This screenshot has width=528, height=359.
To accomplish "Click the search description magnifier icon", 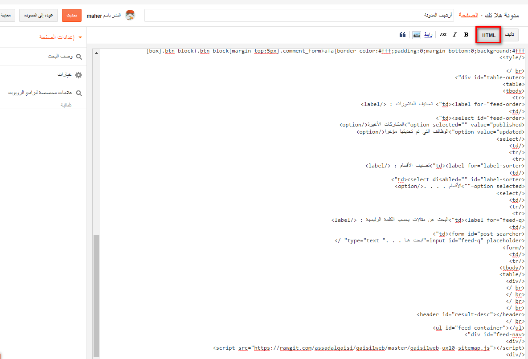I will coord(79,57).
